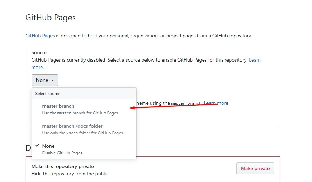Click the Select source dropdown header

point(84,93)
